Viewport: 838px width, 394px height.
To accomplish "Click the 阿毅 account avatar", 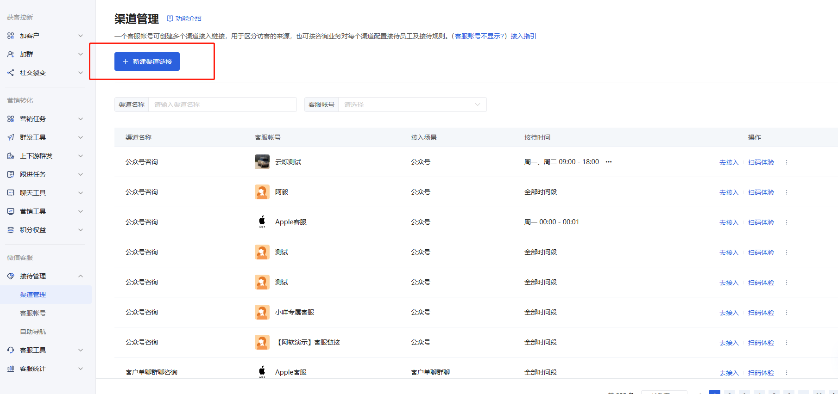I will coord(262,192).
